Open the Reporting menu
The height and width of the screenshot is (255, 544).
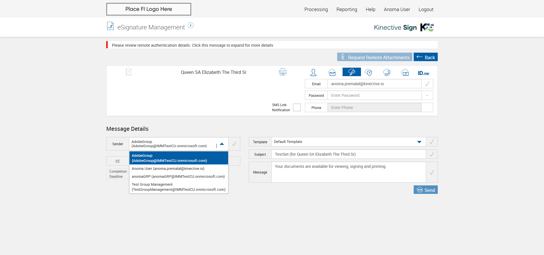tap(347, 9)
